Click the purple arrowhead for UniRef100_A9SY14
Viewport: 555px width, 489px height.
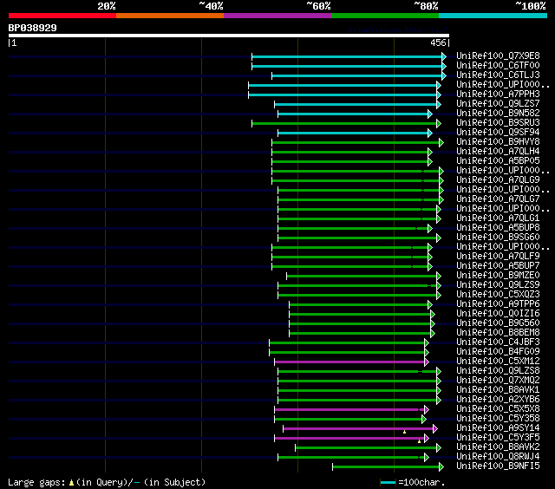tap(434, 428)
